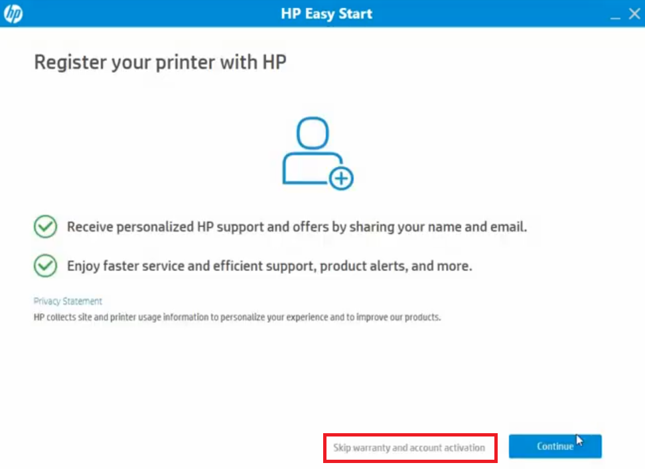Click the text 'Enjoy faster service and efficient support'
The width and height of the screenshot is (645, 469).
point(191,266)
